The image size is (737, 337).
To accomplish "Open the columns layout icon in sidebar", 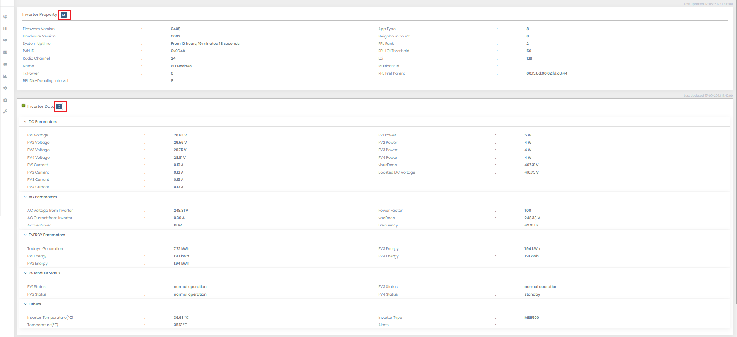I will pyautogui.click(x=5, y=29).
